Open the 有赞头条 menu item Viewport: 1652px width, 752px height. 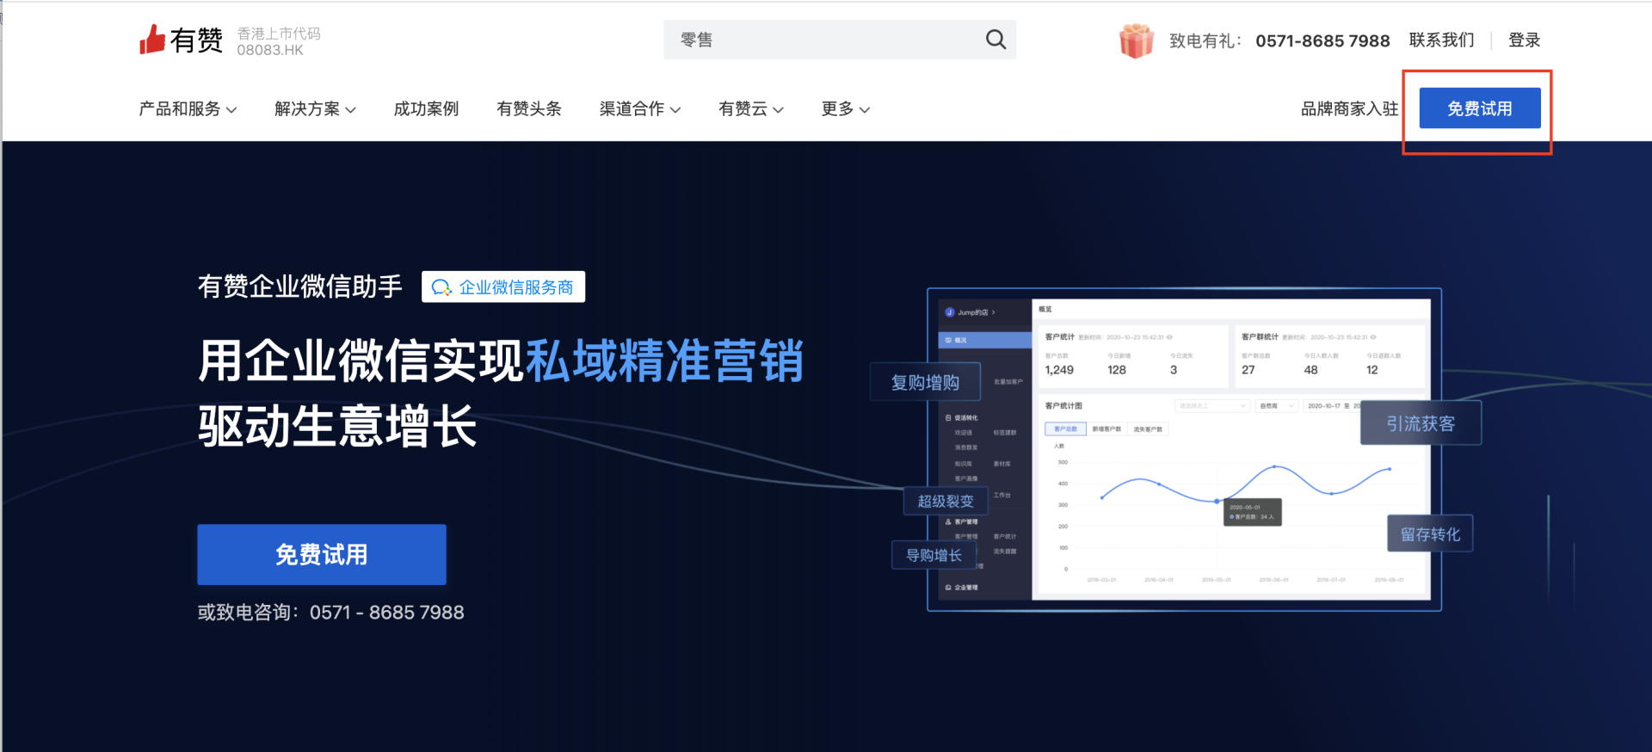(x=529, y=109)
